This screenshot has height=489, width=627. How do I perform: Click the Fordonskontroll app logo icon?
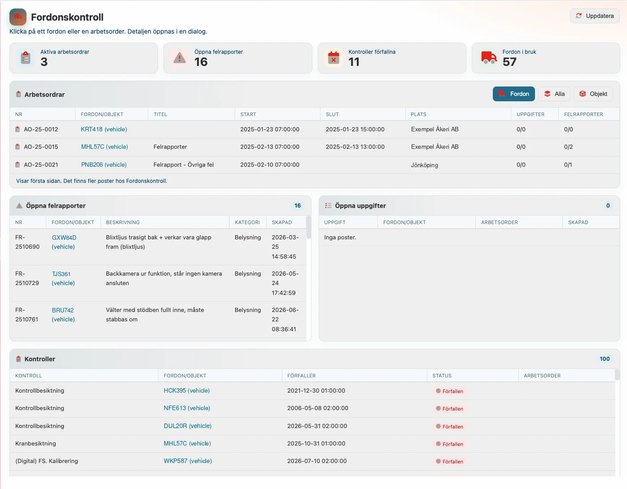pyautogui.click(x=18, y=17)
